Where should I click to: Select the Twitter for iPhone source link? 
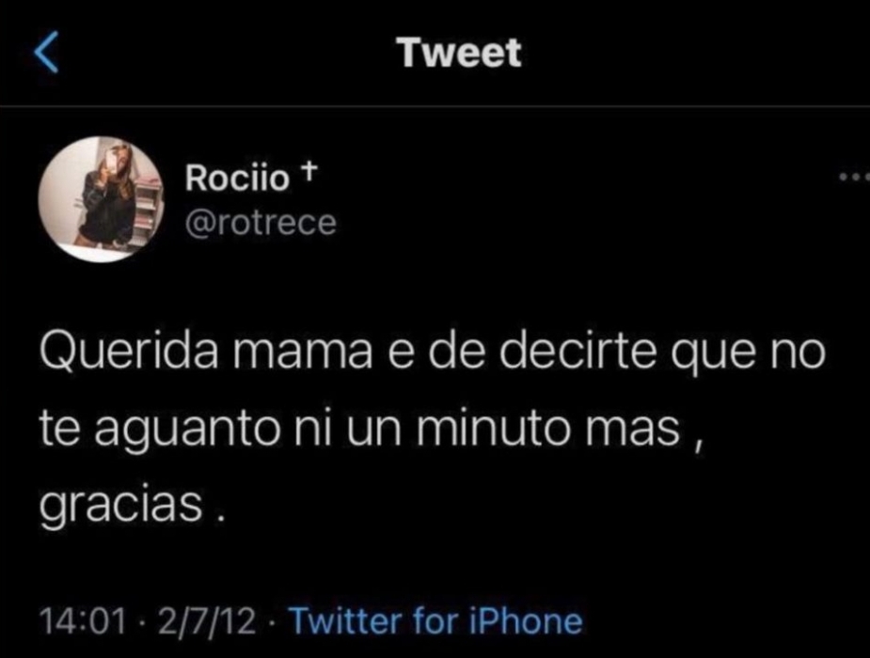(x=436, y=620)
